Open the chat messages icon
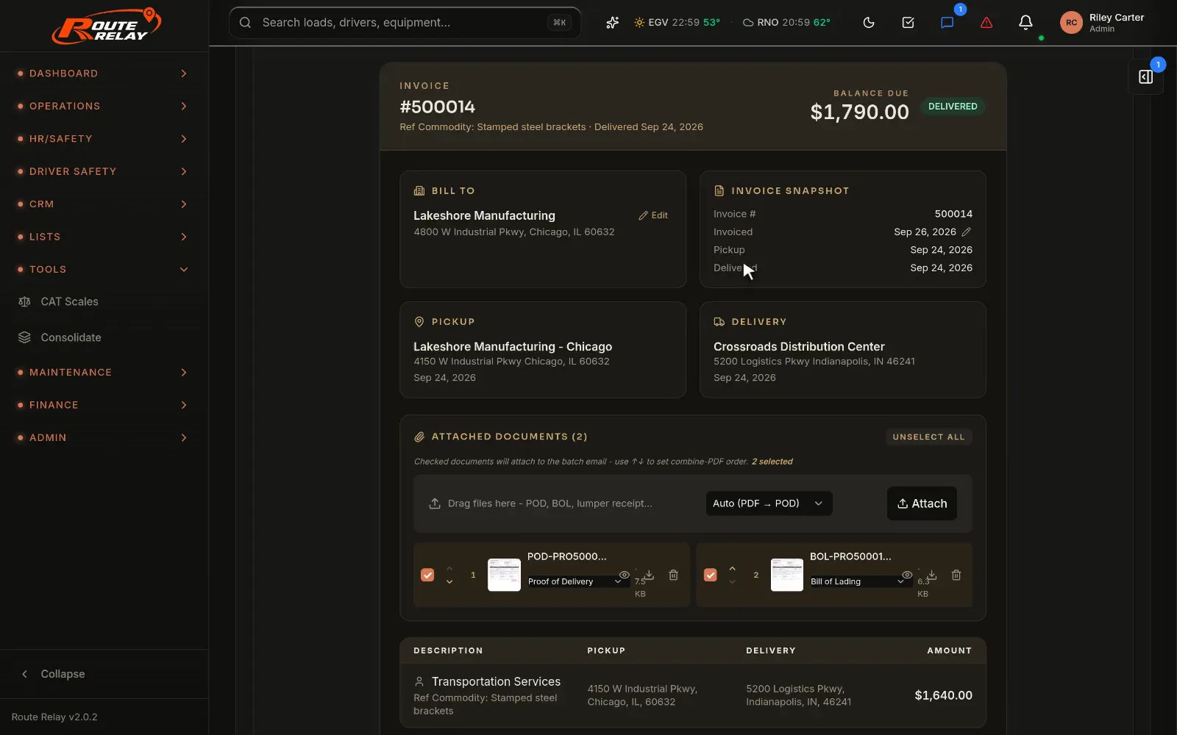1177x735 pixels. [x=947, y=23]
